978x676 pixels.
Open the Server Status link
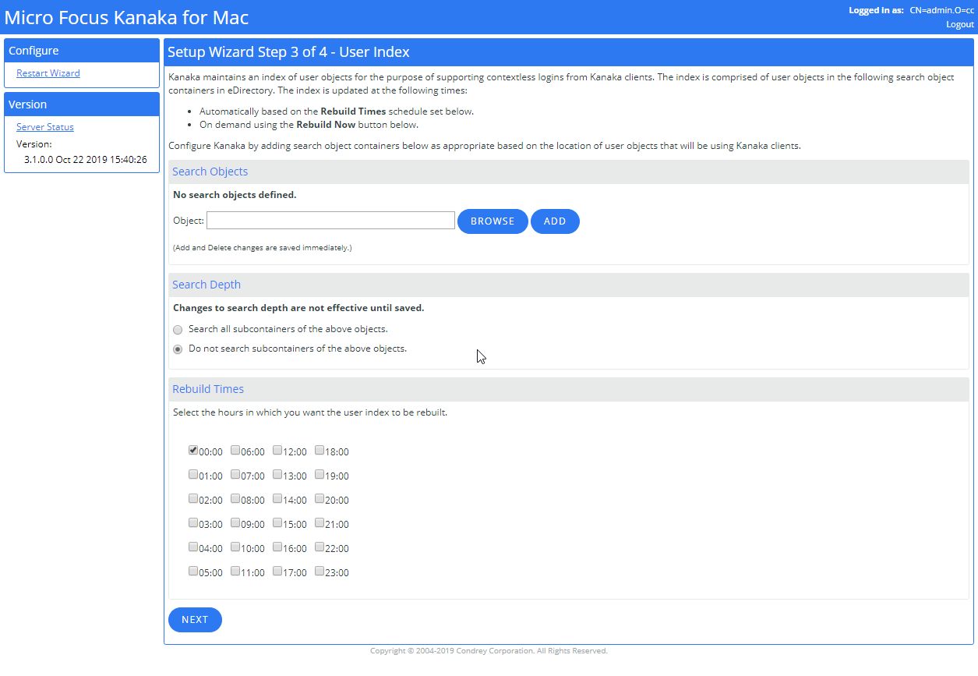click(45, 127)
